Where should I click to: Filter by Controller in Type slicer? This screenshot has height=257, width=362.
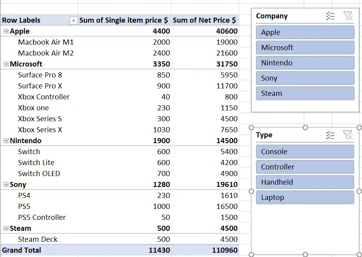(305, 167)
